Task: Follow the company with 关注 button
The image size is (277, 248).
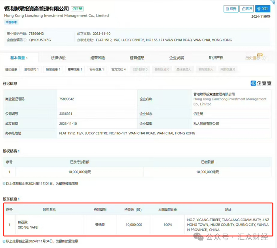Action: click(263, 9)
